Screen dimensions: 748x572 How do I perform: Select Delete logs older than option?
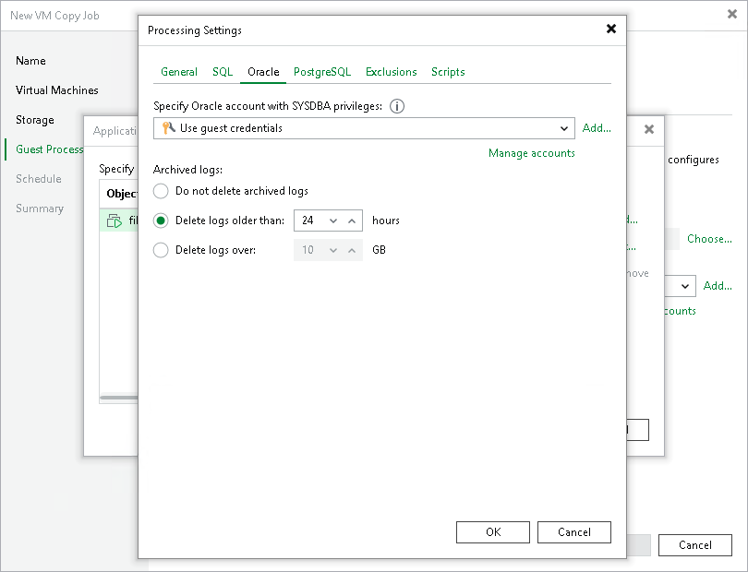[x=161, y=220]
